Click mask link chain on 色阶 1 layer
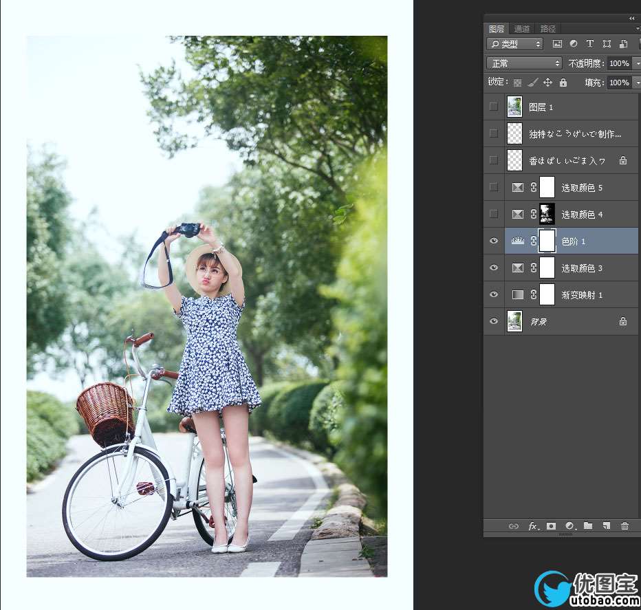The image size is (641, 610). pyautogui.click(x=534, y=241)
